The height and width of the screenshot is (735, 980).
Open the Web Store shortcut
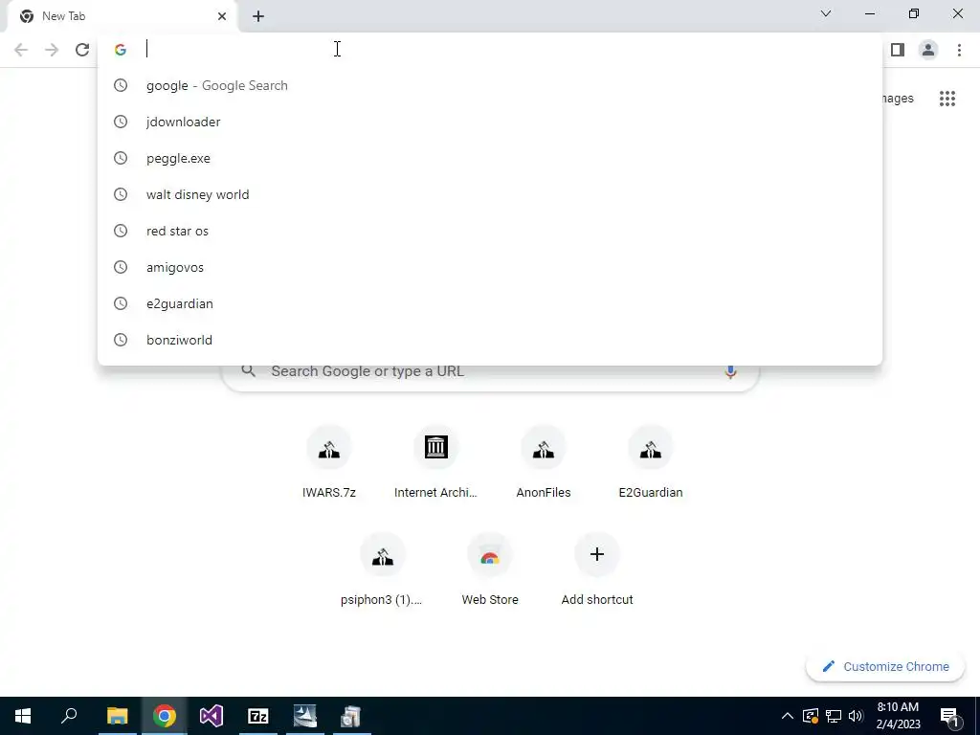click(x=489, y=570)
